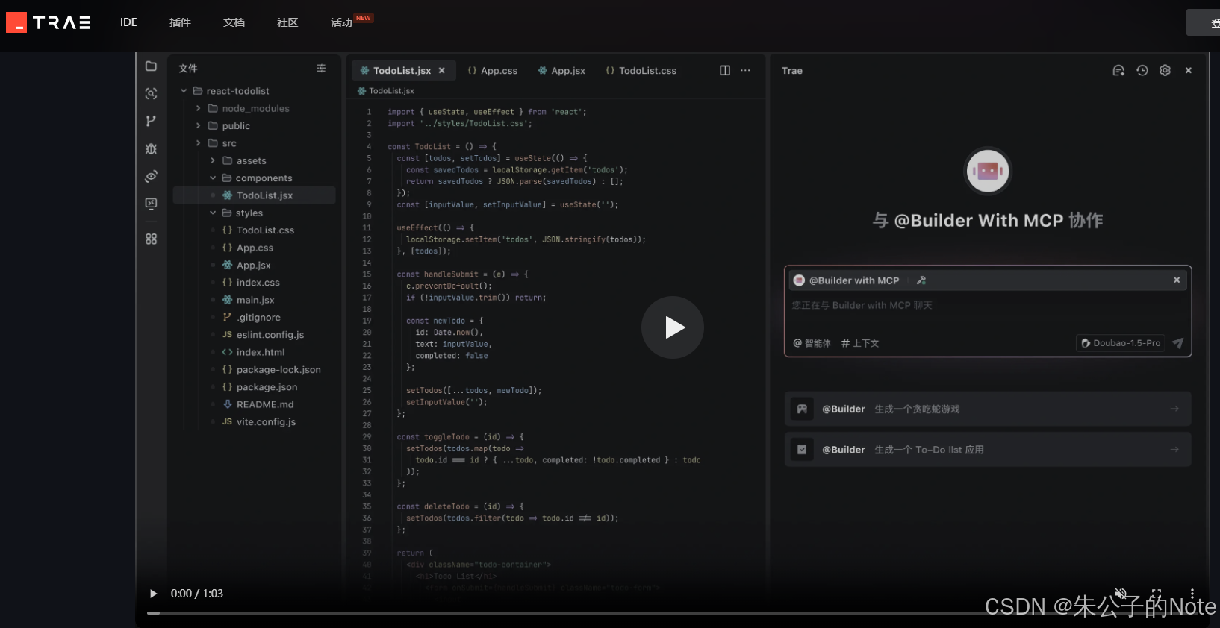Click the send message arrow icon
The width and height of the screenshot is (1220, 628).
[x=1178, y=343]
